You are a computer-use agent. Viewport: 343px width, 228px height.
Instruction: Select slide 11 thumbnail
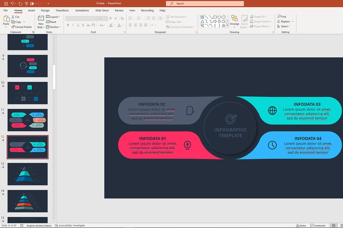27,120
